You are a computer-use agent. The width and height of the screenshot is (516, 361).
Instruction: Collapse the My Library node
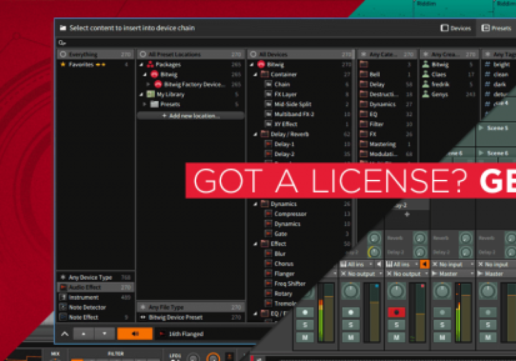coord(141,94)
